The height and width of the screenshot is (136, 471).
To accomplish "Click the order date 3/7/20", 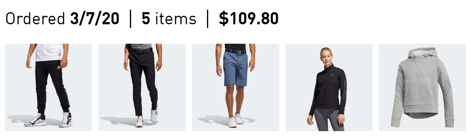I will 94,19.
